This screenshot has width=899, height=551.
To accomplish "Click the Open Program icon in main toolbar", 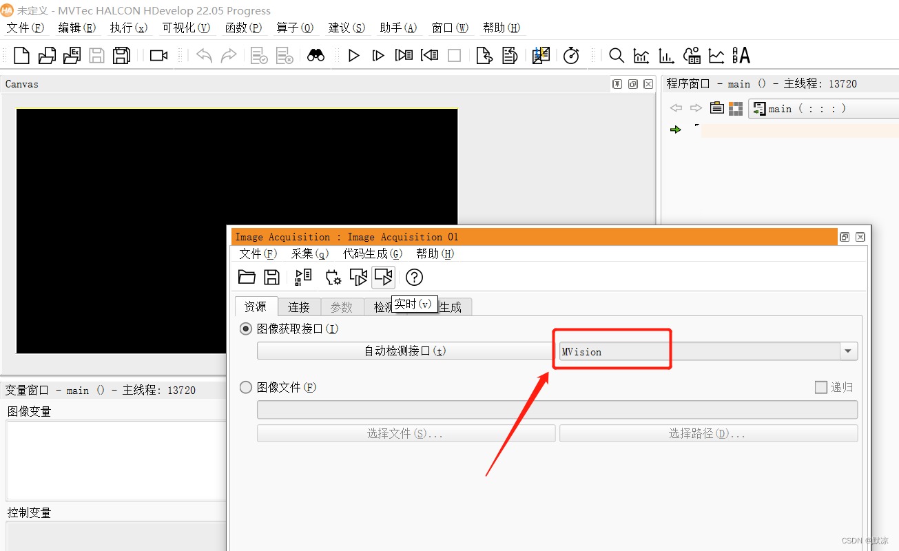I will 47,56.
